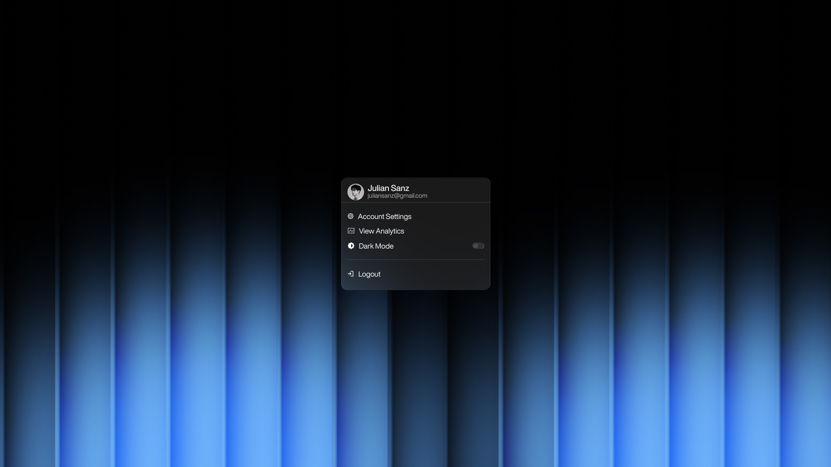
Task: Choose View Analytics from the menu
Action: coord(382,231)
